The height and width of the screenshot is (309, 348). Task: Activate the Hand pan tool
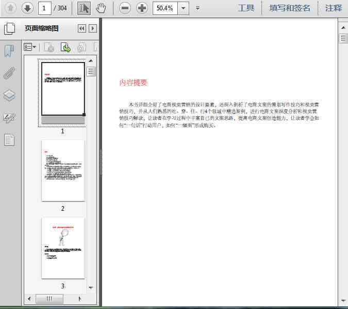[x=101, y=8]
